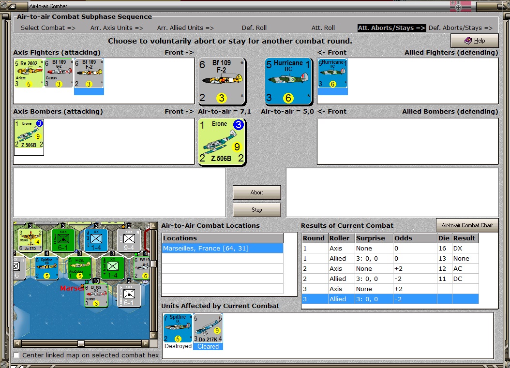
Task: Click map horizontal scrollbar right arrow
Action: [x=145, y=343]
